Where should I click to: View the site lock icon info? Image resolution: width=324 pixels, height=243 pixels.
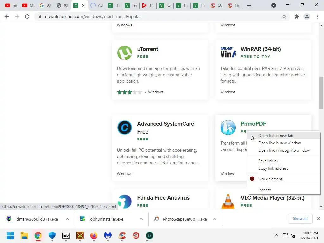(x=40, y=16)
